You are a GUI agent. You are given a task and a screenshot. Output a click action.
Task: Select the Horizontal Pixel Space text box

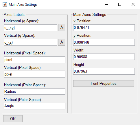pyautogui.click(x=34, y=60)
